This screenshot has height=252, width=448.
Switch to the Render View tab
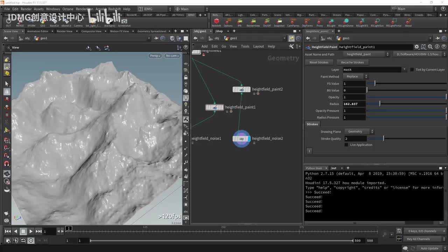click(x=64, y=31)
